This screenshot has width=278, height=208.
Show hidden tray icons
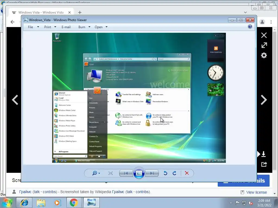coord(231,203)
